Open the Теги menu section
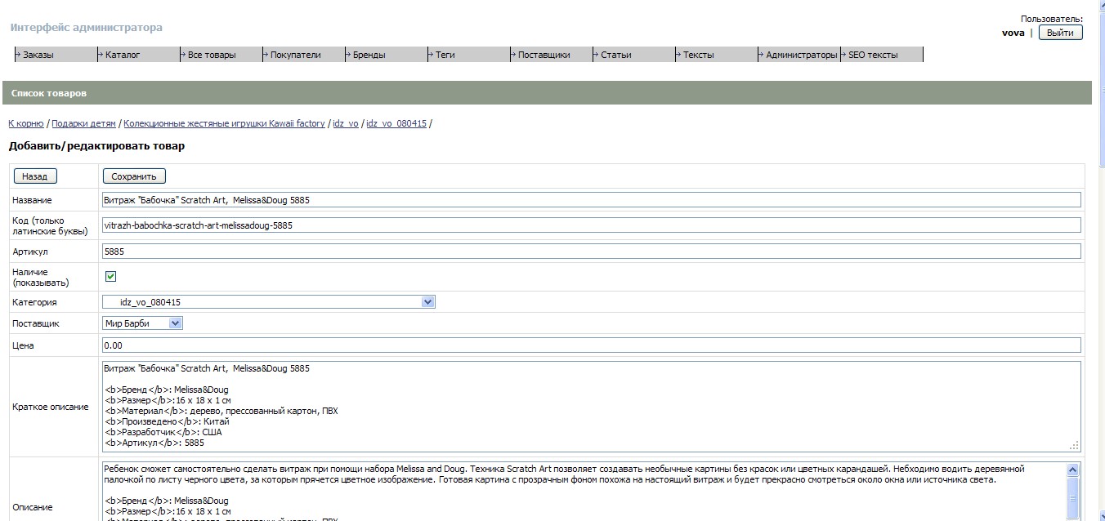This screenshot has width=1105, height=521. tap(469, 55)
